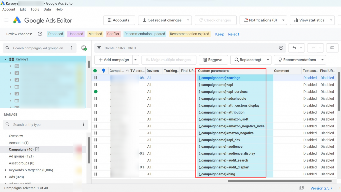
Task: Click the horizontal scrollbar of the table
Action: pos(280,181)
